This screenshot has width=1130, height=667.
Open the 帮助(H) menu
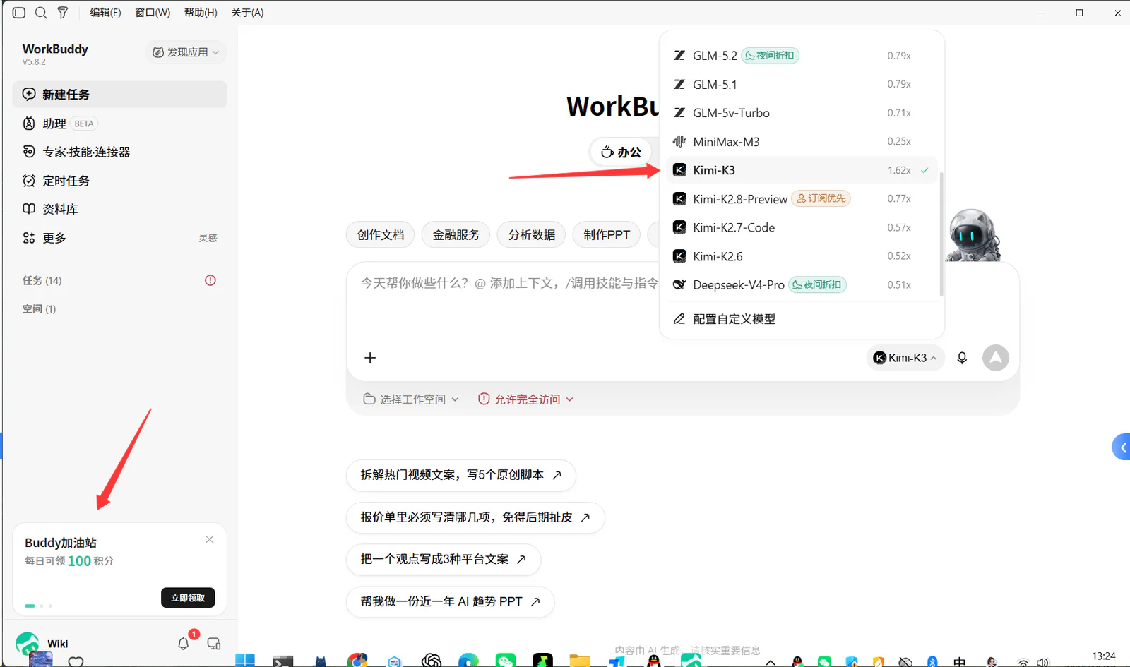tap(201, 13)
